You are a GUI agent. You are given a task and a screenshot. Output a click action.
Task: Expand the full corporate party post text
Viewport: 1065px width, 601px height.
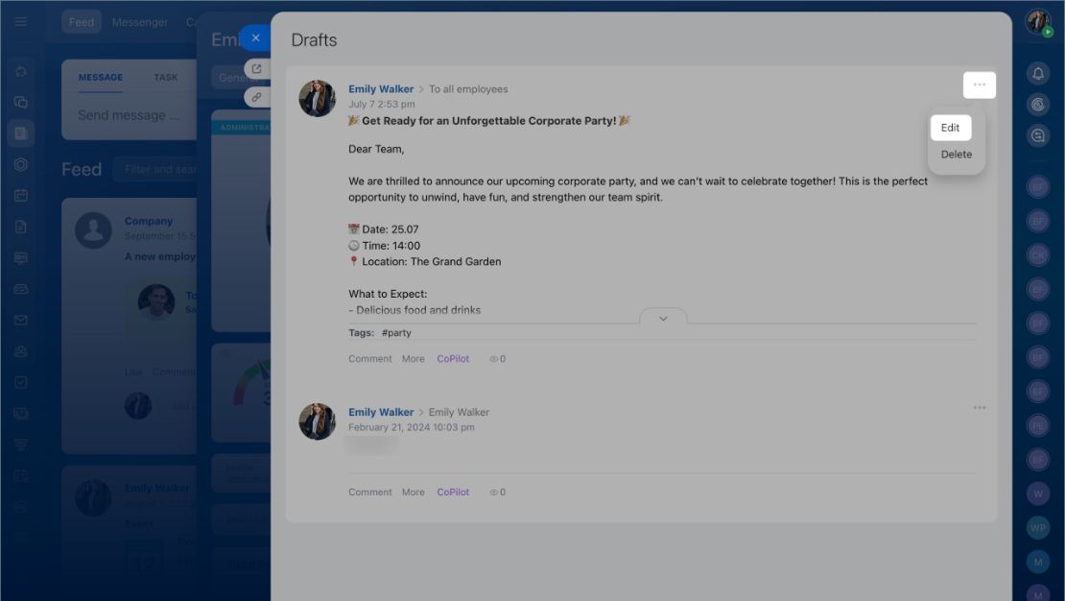click(x=663, y=318)
